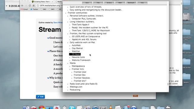Select the AutoWeb outline row
Screen dimensions: 194x109
(76, 45)
